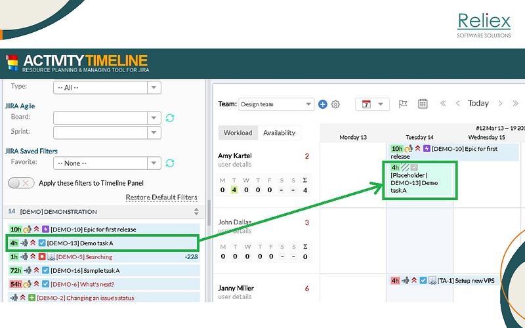Click sub-task icon of DEMO-5 Searching row
This screenshot has height=328, width=525.
(51, 256)
